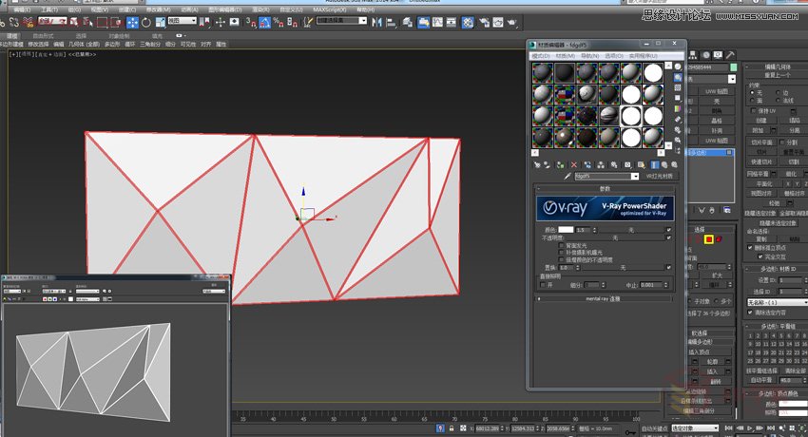Click the white 颜色 swatch in V-Ray parameters

[566, 230]
